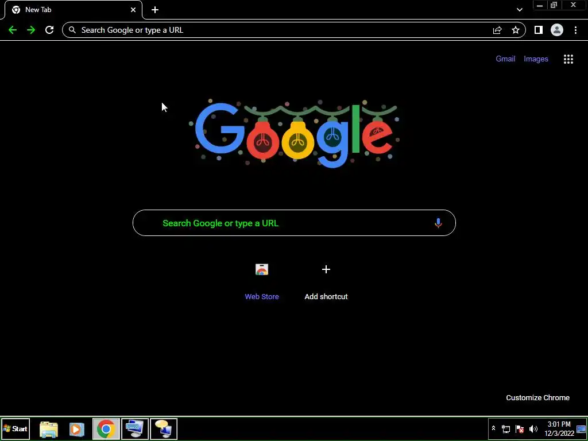The height and width of the screenshot is (441, 588).
Task: Open the Google apps grid
Action: 568,59
